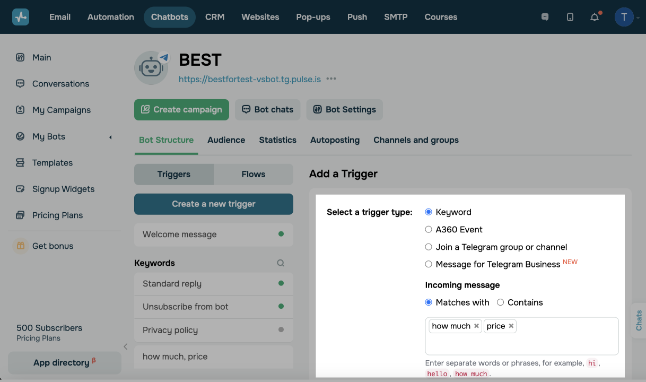Collapse the left sidebar with the chevron

pos(126,346)
